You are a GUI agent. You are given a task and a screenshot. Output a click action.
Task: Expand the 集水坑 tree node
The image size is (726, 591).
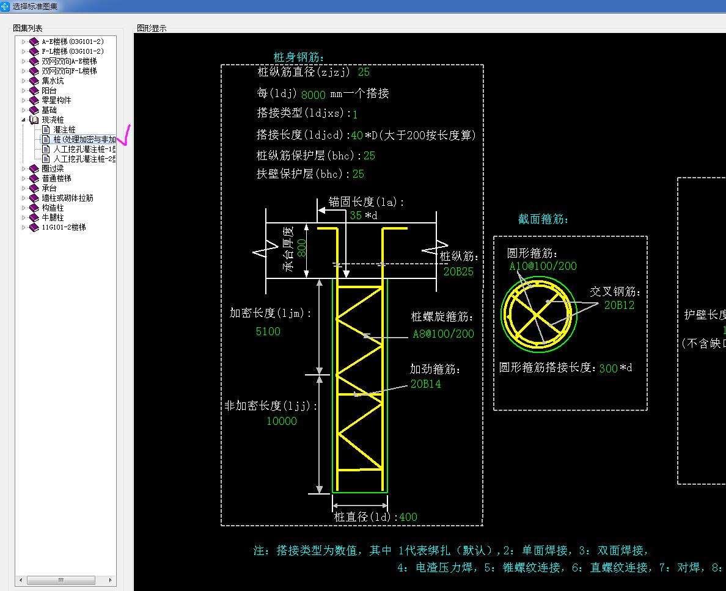[23, 81]
